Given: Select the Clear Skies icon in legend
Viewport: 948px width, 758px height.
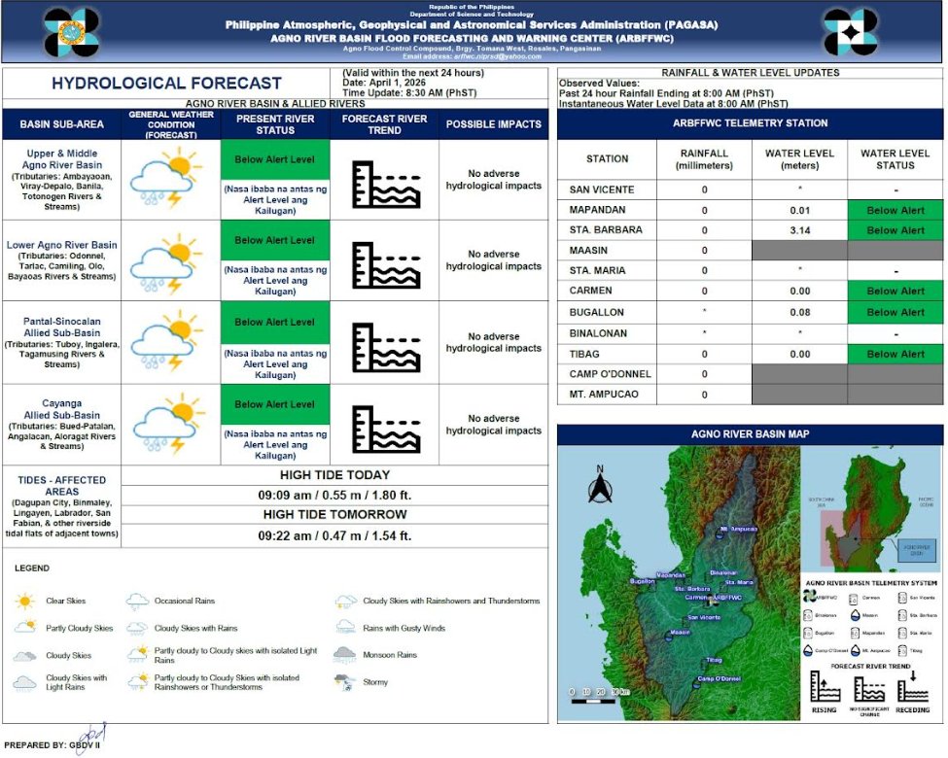Looking at the screenshot, I should (x=23, y=600).
